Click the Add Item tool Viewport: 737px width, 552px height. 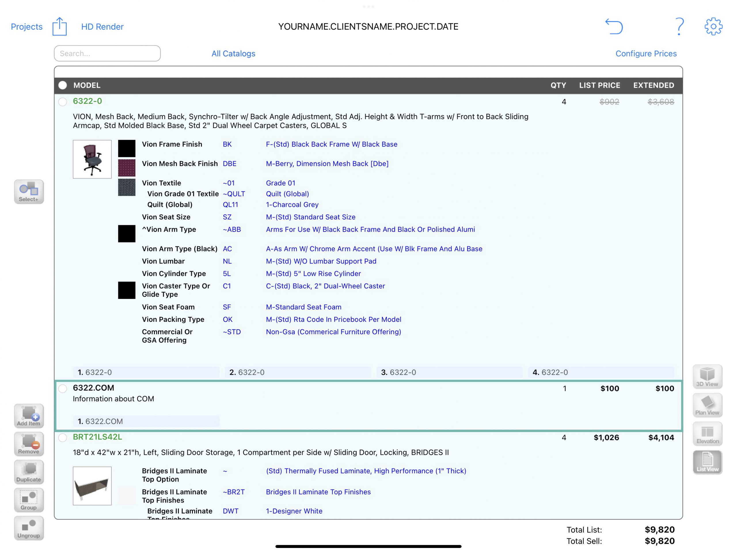[29, 416]
